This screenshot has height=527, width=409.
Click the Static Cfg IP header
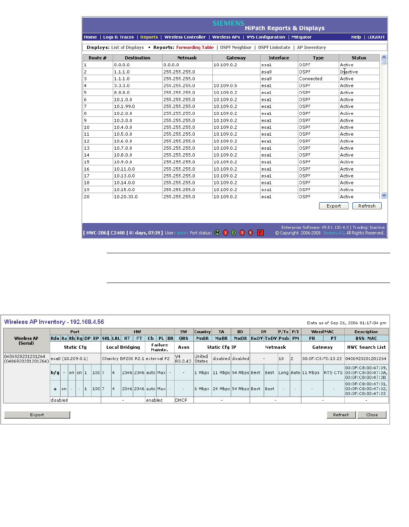coord(222,347)
